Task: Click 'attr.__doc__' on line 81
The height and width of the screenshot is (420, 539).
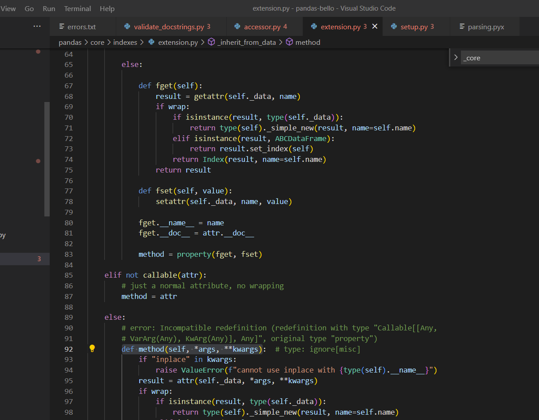Action: point(228,233)
